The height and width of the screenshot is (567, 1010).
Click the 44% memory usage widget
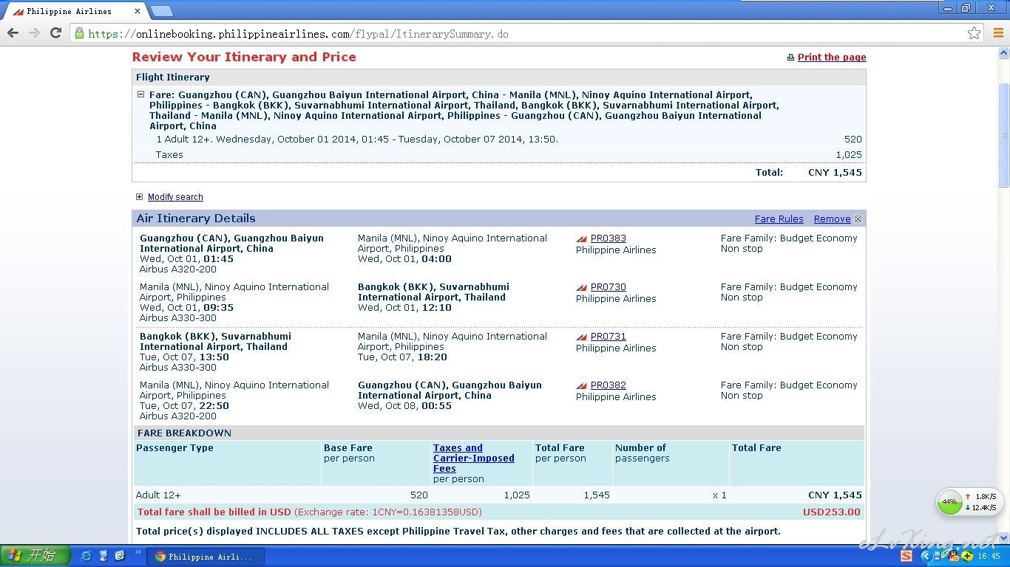click(x=949, y=502)
